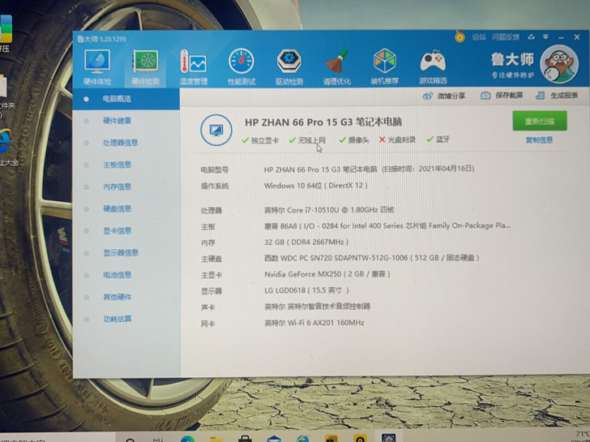
Task: Click the 独立显卡 check indicator
Action: coord(260,140)
